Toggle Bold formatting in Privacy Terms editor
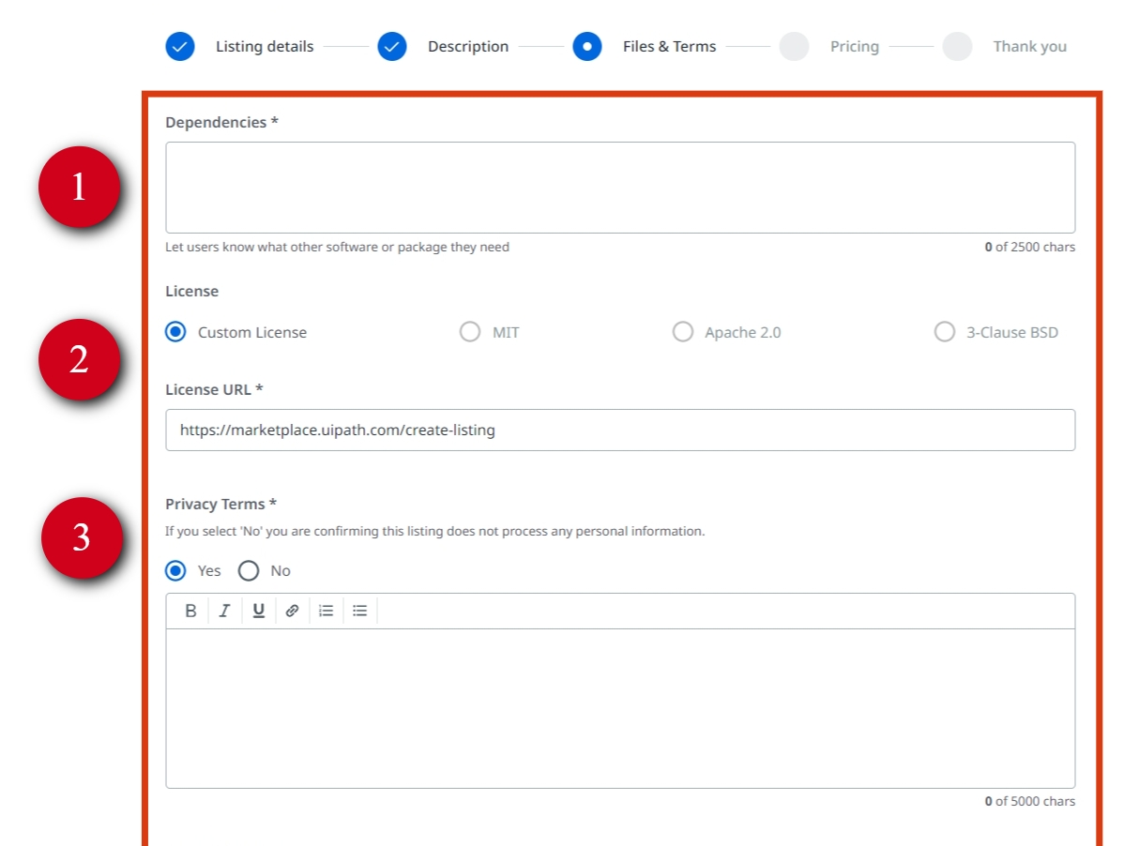 pos(190,611)
